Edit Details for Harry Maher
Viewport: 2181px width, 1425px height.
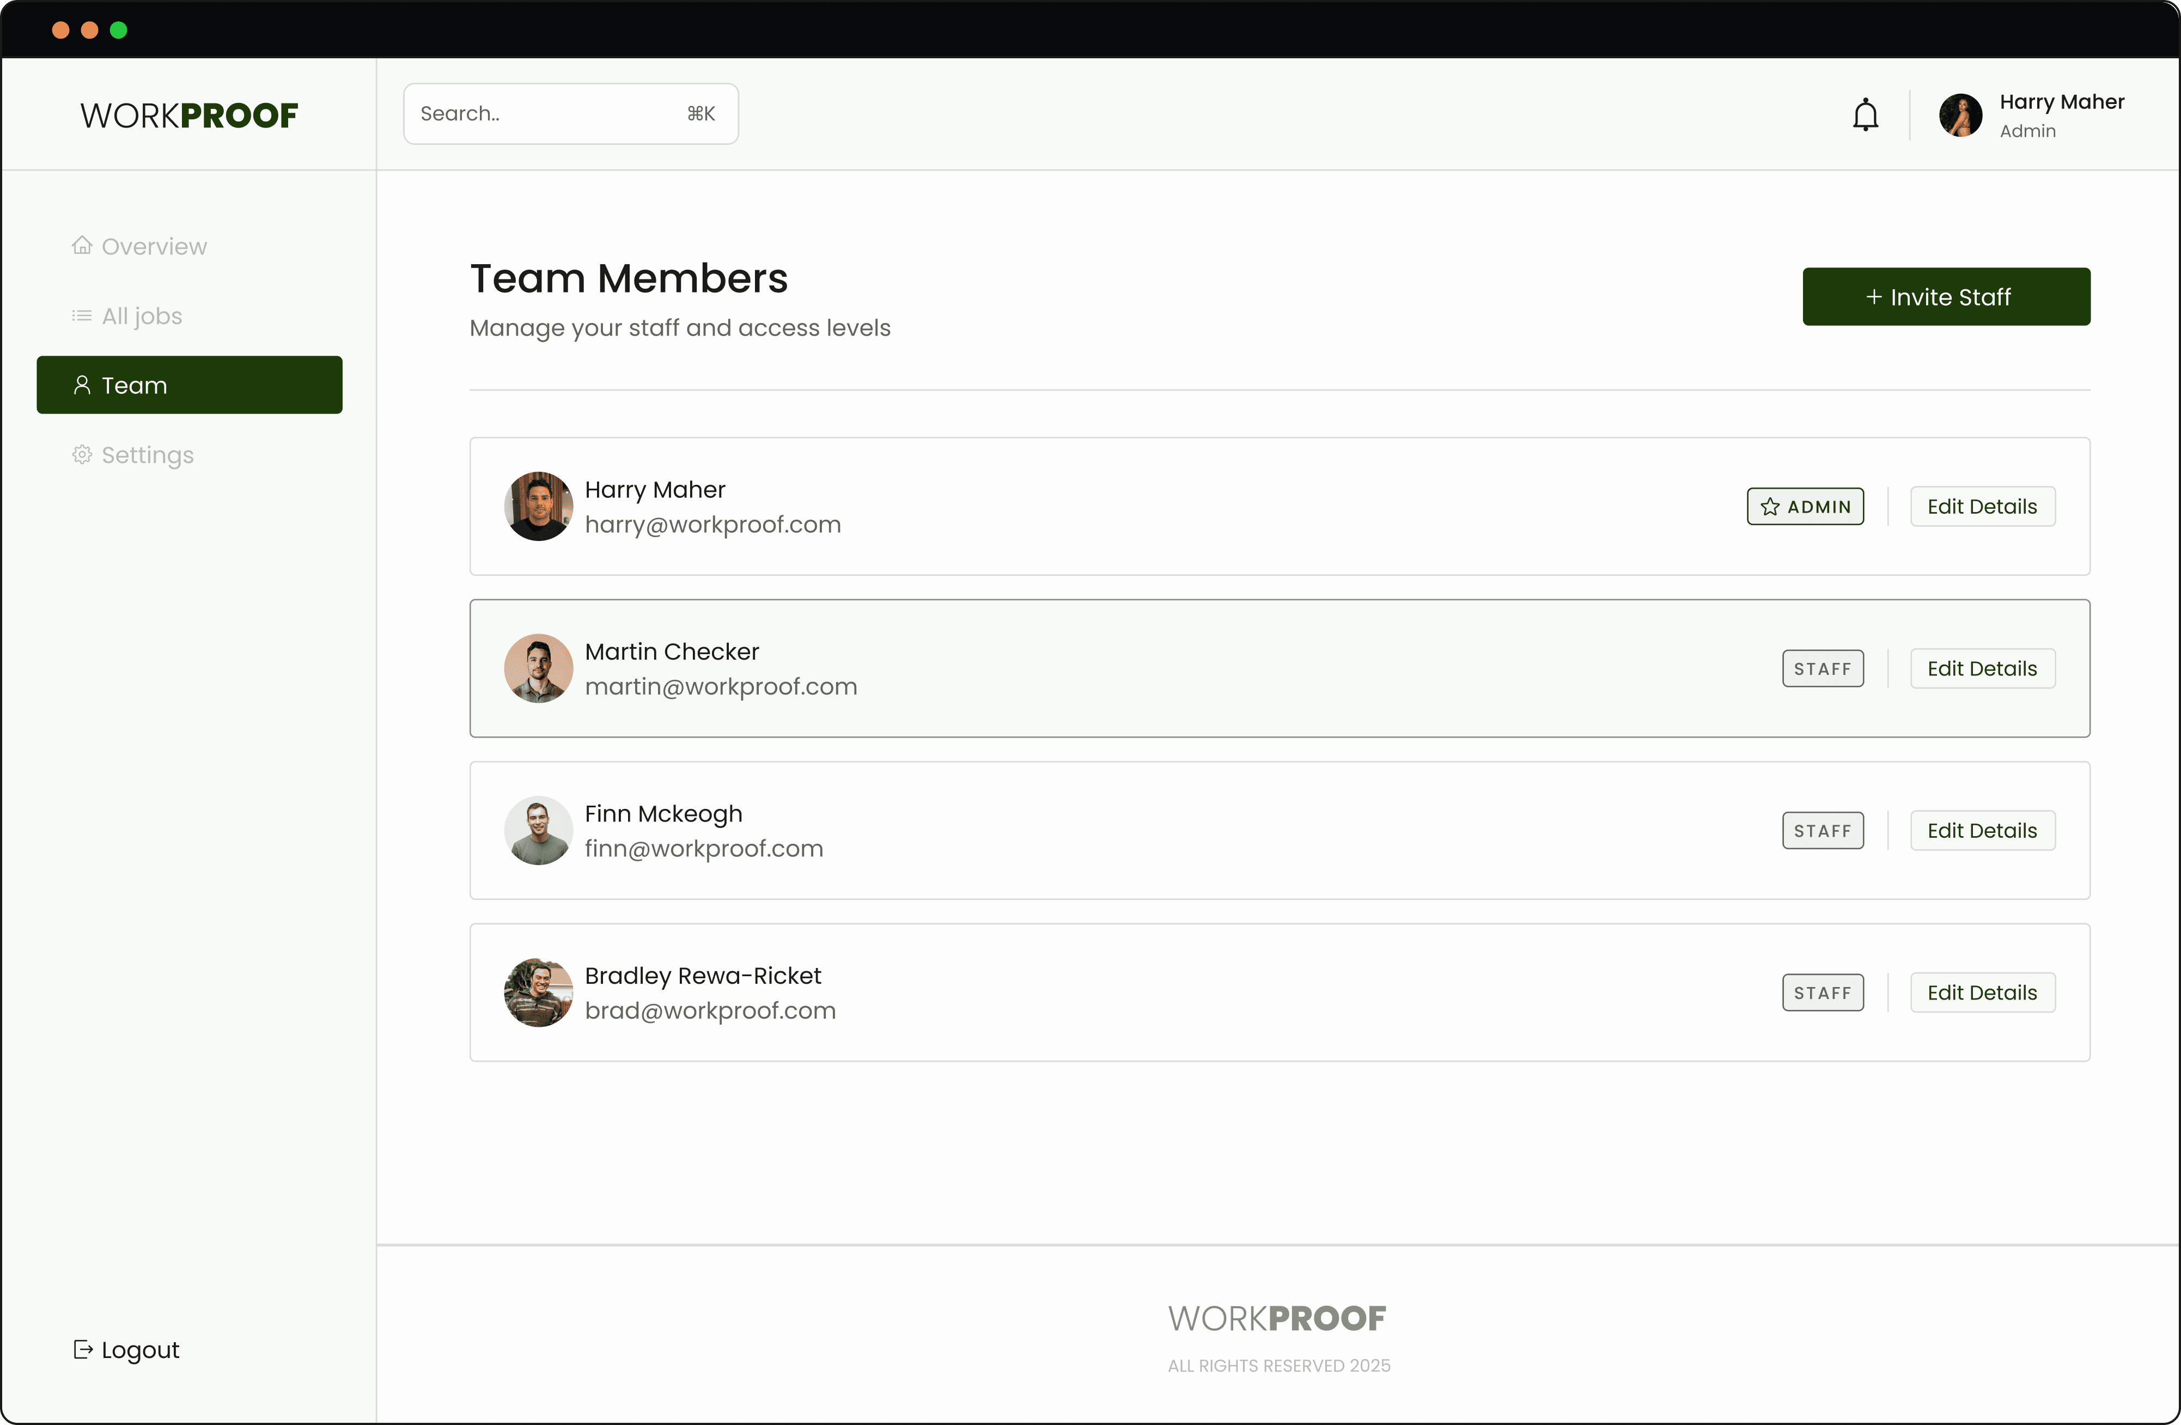[x=1981, y=507]
